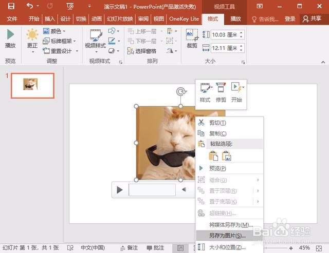Screen dimensions: 329x253
Task: Open the OneKey Lite tab
Action: [184, 19]
